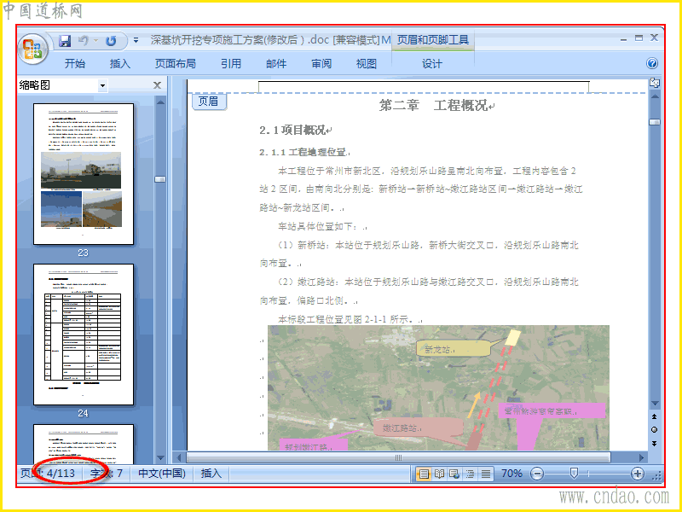Open the 开始 ribbon tab
The width and height of the screenshot is (682, 512).
(x=75, y=63)
